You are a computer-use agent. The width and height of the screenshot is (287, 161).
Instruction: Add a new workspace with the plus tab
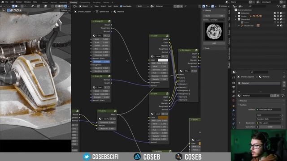[x=113, y=2]
